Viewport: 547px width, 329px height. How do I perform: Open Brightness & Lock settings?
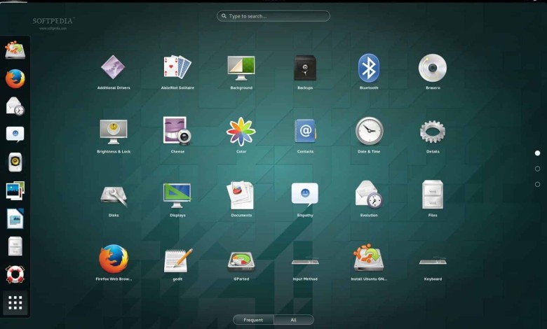(x=114, y=132)
